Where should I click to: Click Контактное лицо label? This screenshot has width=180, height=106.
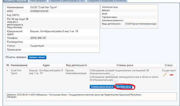point(110,7)
